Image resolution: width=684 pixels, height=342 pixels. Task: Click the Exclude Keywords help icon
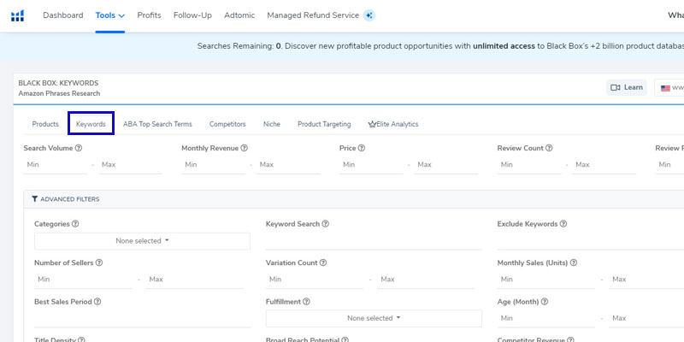click(x=563, y=224)
